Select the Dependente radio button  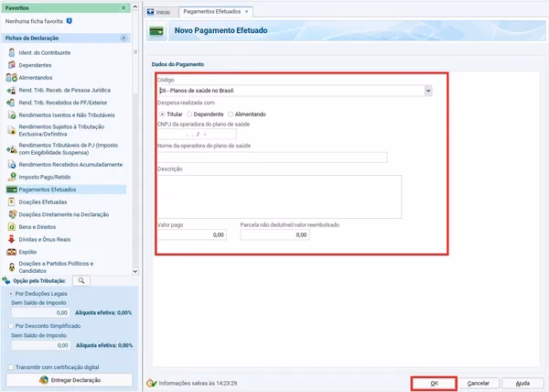point(189,114)
